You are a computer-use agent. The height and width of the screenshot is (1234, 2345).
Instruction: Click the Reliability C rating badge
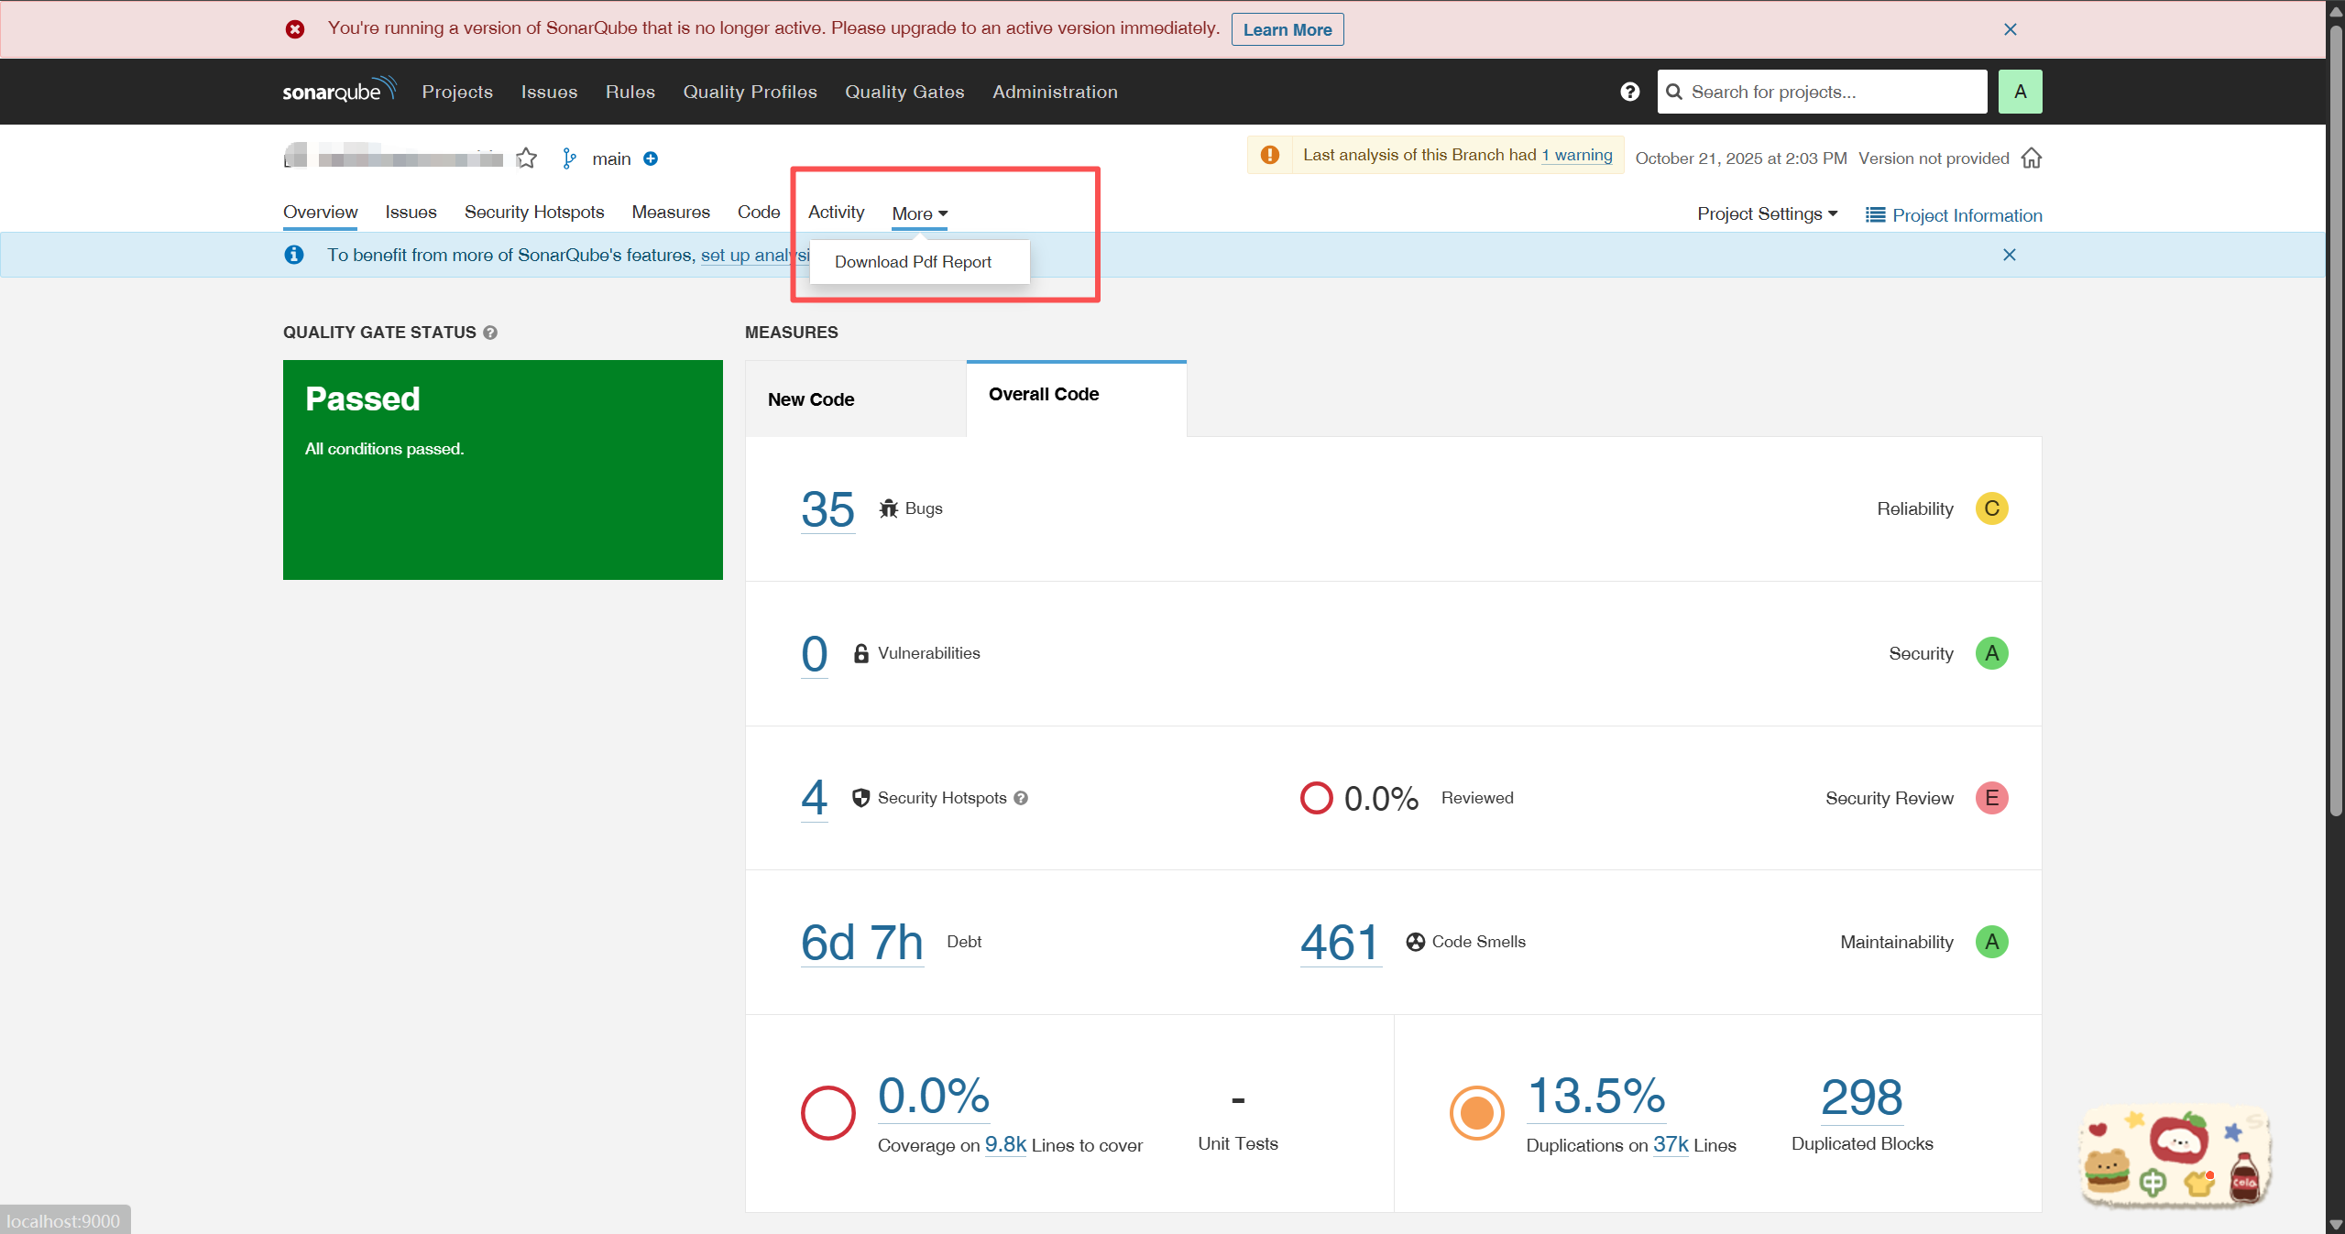click(1991, 508)
